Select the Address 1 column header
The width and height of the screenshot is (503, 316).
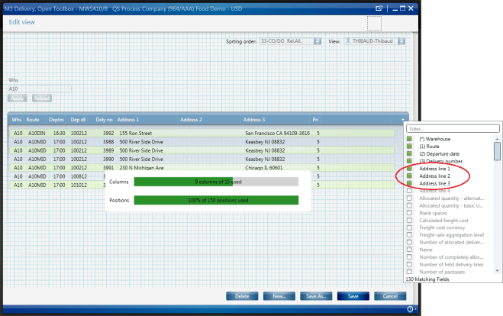click(x=128, y=120)
